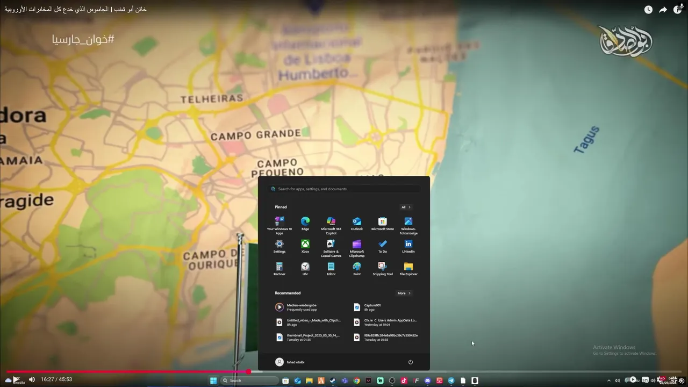The image size is (688, 387).
Task: Open the To Do app
Action: coord(383,246)
